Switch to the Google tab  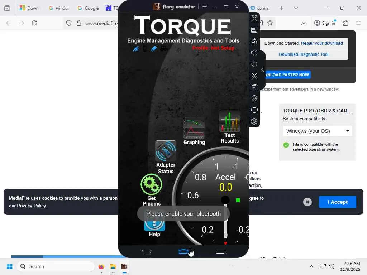coord(88,8)
